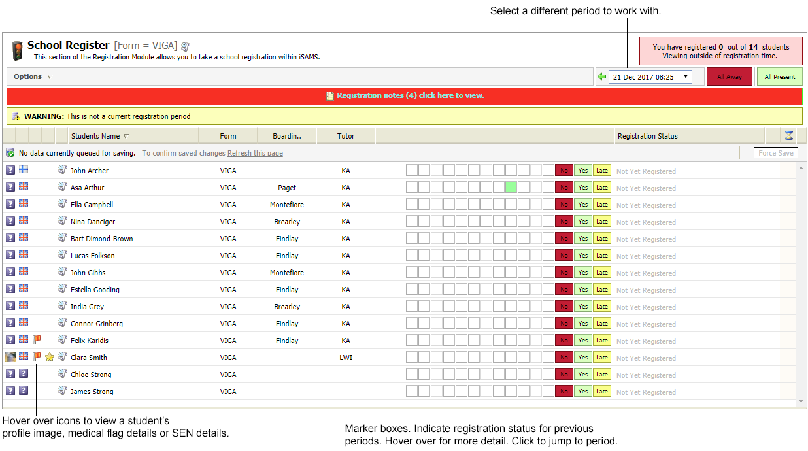
Task: Click the green back arrow beside the period selector
Action: (601, 76)
